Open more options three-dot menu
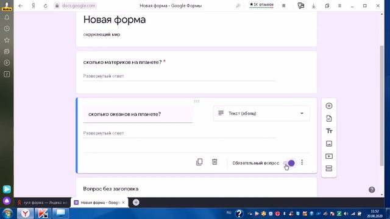The image size is (390, 219). 302,162
